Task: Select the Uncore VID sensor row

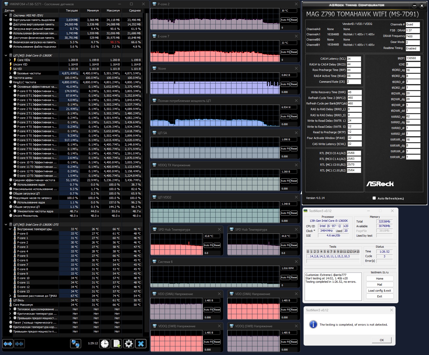Action: tap(73, 64)
